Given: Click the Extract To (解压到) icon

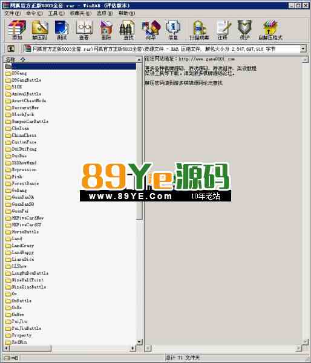Looking at the screenshot, I should tap(39, 30).
